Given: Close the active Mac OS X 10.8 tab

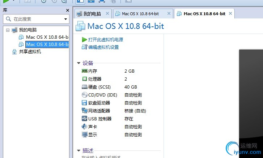Looking at the screenshot, I should (x=230, y=13).
